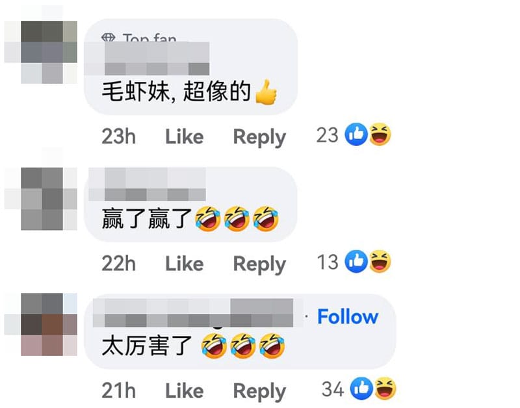Reply to the 23h comment
This screenshot has height=408, width=520.
(259, 137)
